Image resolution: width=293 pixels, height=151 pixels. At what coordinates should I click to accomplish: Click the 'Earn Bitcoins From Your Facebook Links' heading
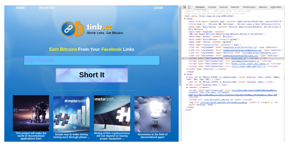click(92, 49)
